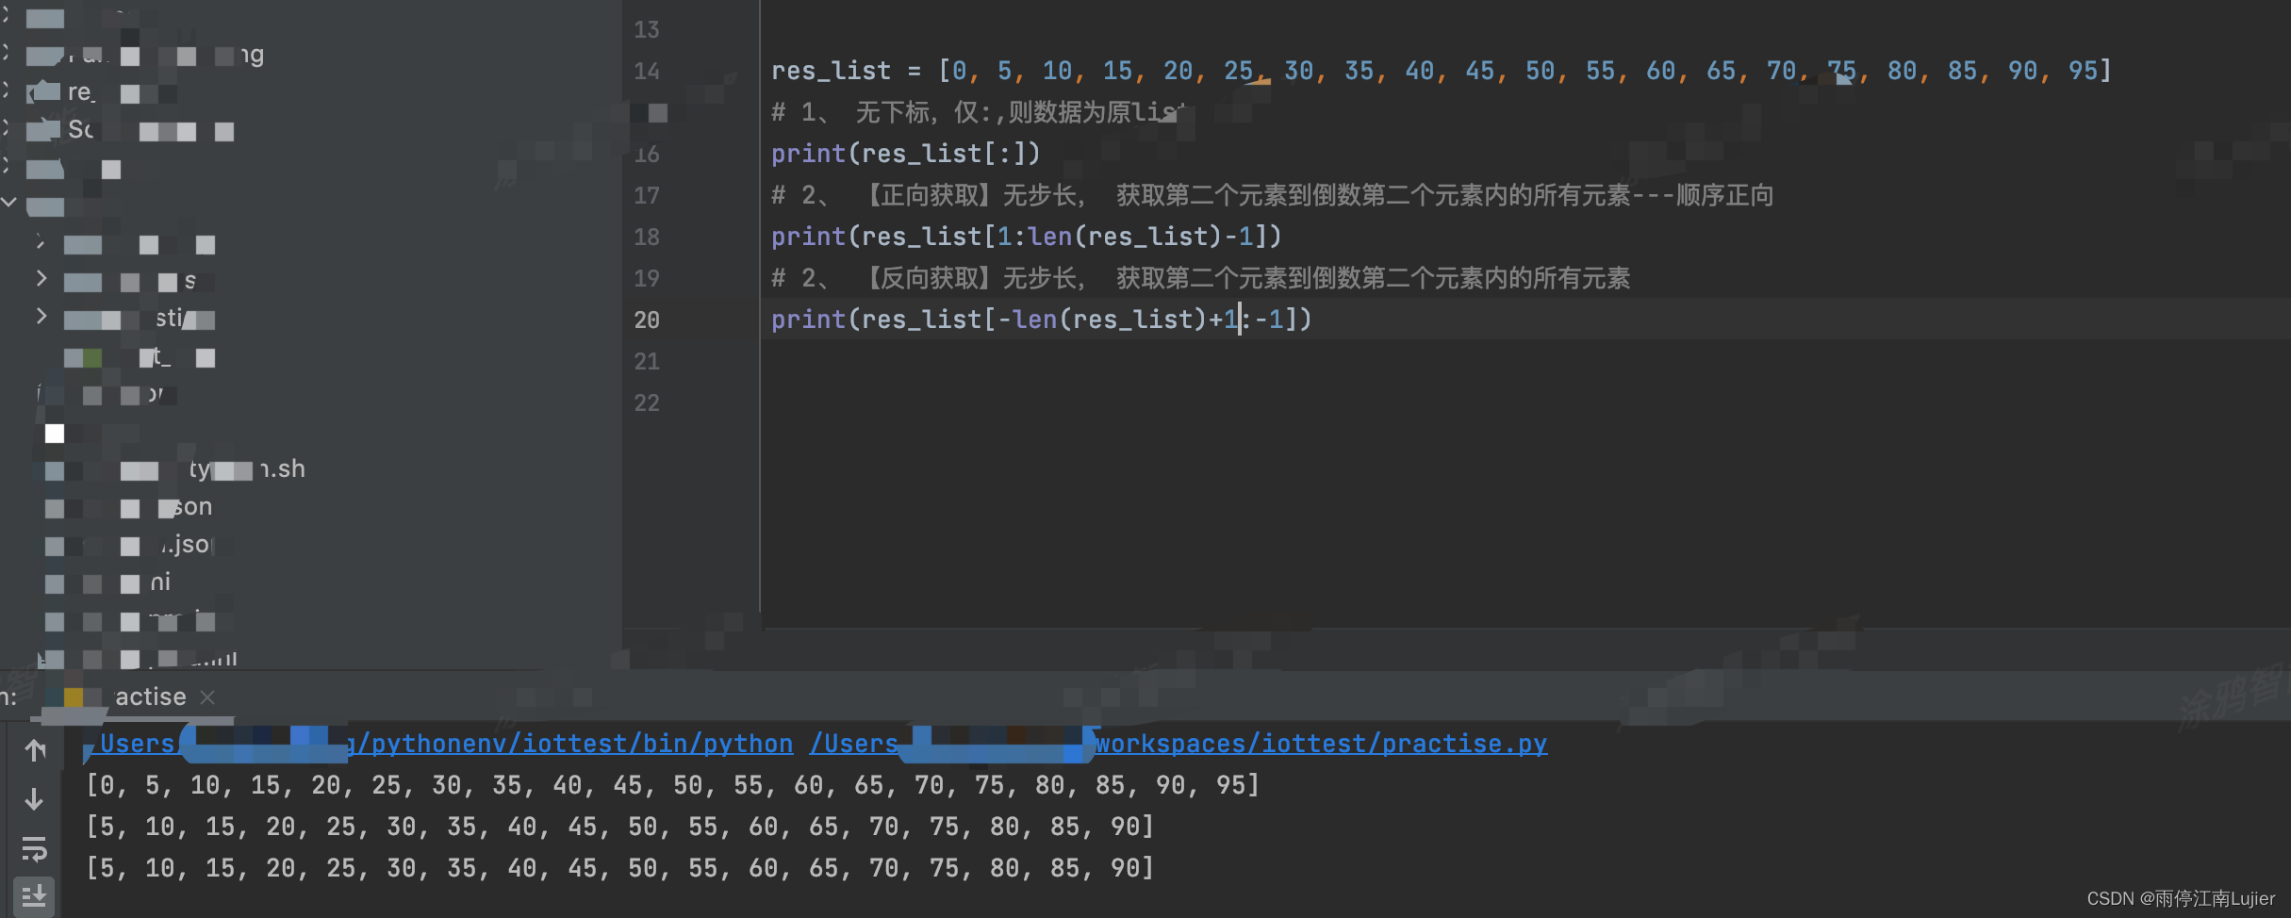Screen dimensions: 2291x918
Task: Select the 'ni' file in project tree
Action: [108, 582]
